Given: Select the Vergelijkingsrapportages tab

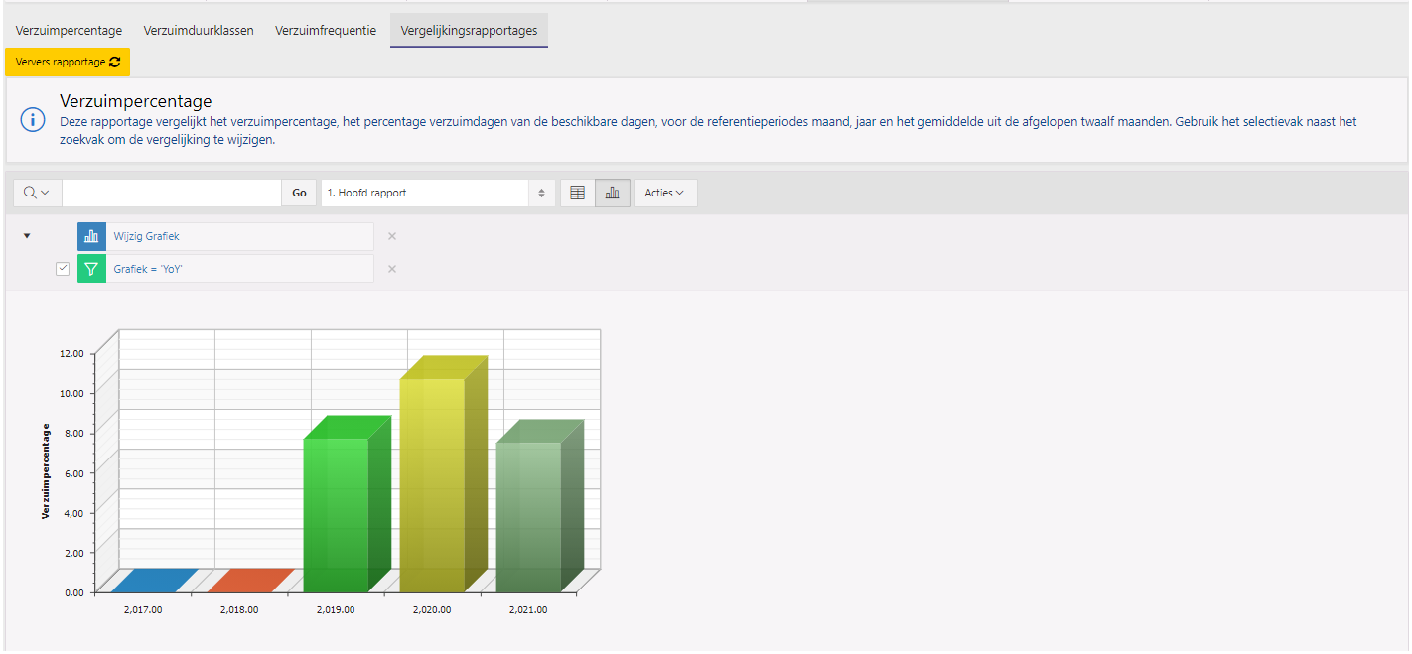Looking at the screenshot, I should [469, 31].
